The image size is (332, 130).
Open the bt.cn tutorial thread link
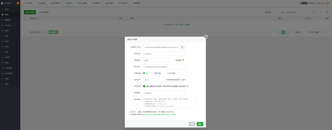click(159, 114)
